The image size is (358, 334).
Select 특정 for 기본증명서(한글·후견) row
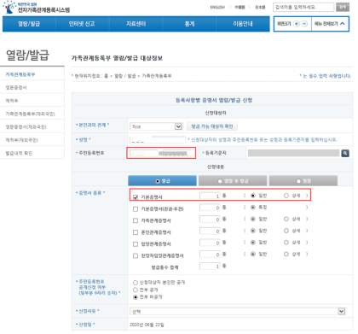(253, 208)
